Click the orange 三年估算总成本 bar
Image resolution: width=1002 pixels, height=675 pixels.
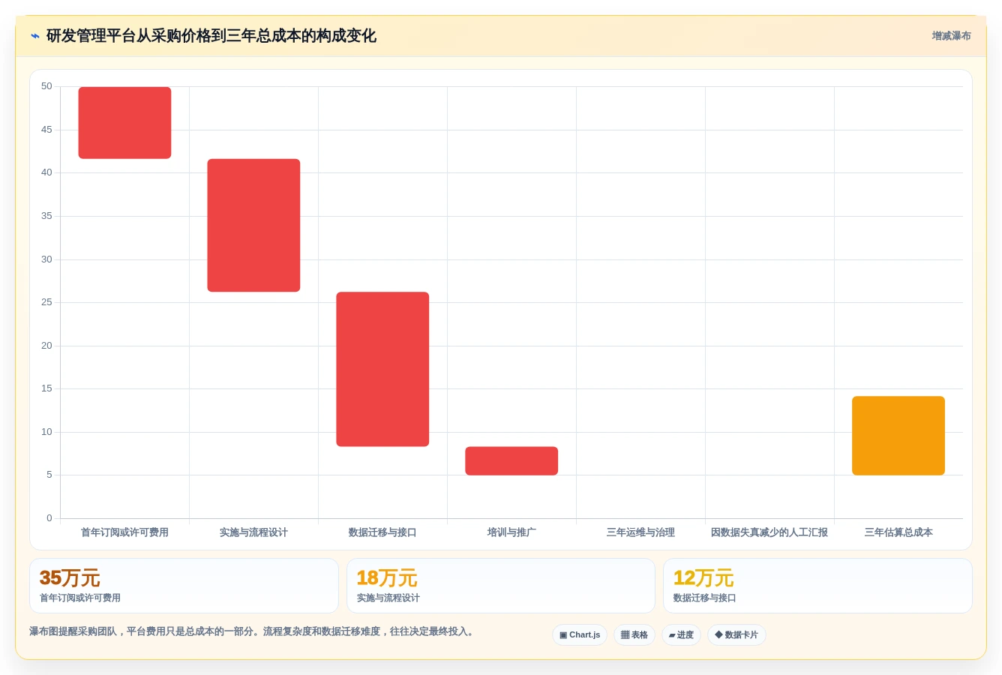tap(898, 436)
